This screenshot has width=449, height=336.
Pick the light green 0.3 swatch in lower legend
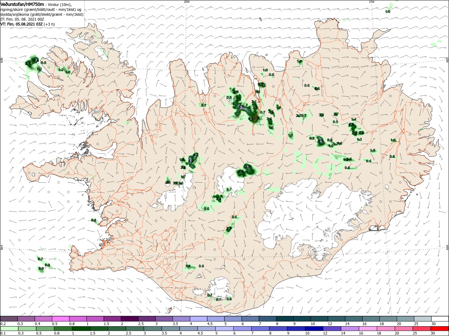click(27, 329)
